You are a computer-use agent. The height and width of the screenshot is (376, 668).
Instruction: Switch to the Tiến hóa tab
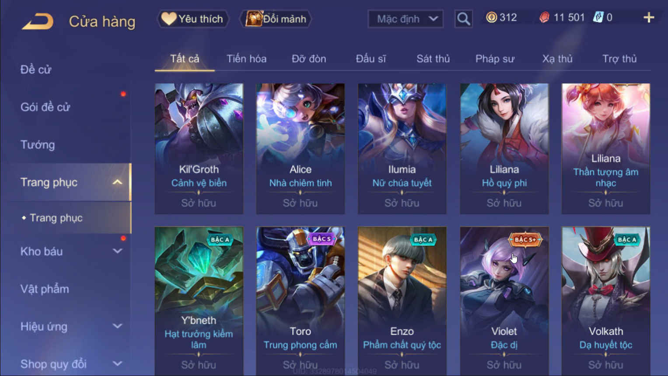point(246,59)
